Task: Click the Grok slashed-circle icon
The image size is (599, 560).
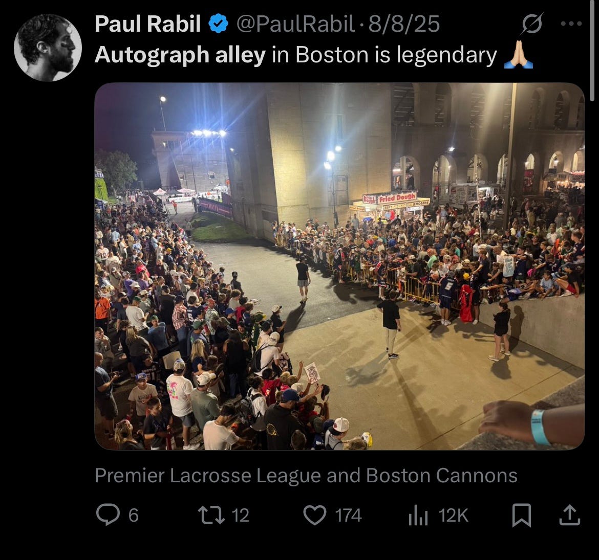Action: tap(532, 24)
